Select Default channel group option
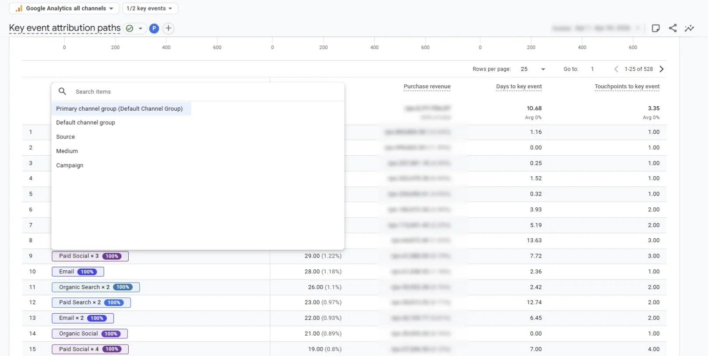708x356 pixels. coord(85,122)
